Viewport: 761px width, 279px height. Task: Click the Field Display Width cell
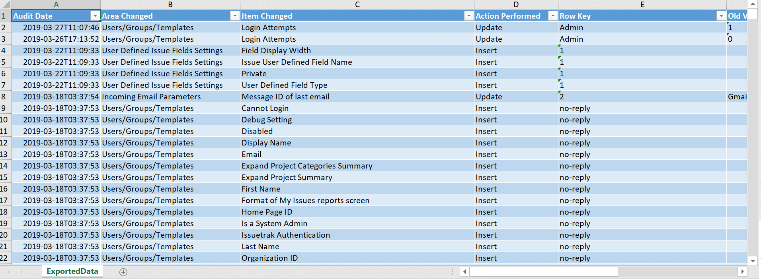tap(357, 50)
